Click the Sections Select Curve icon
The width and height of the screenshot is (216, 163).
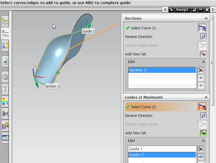[202, 28]
